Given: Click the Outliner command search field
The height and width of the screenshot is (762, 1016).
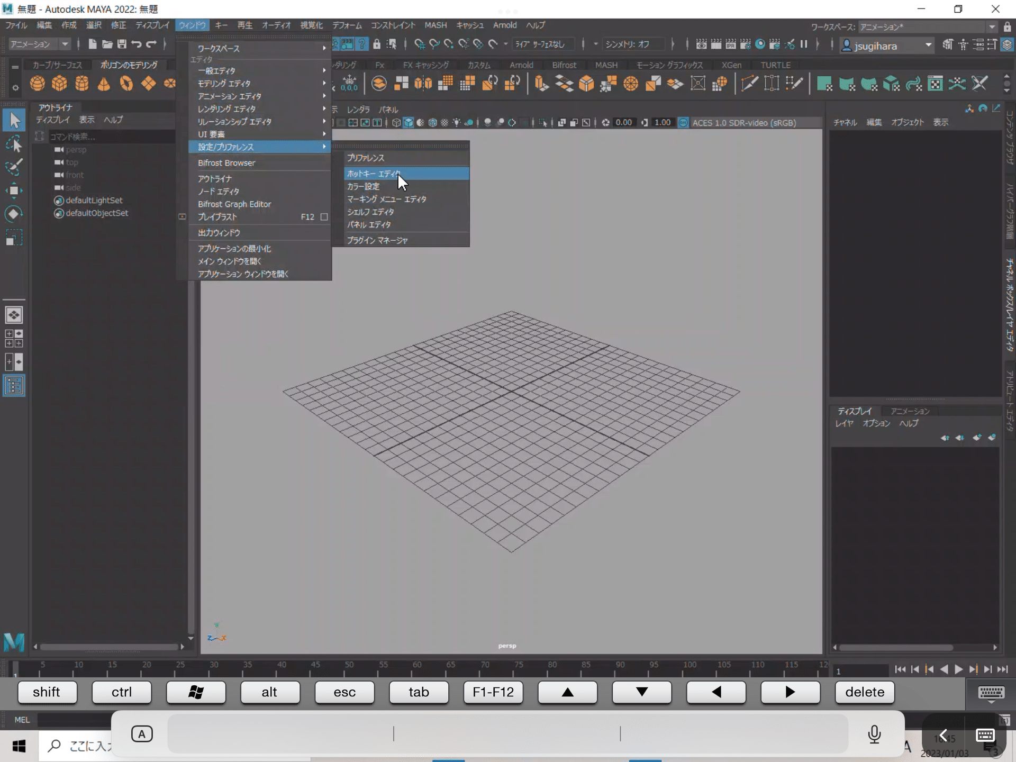Looking at the screenshot, I should [x=111, y=137].
